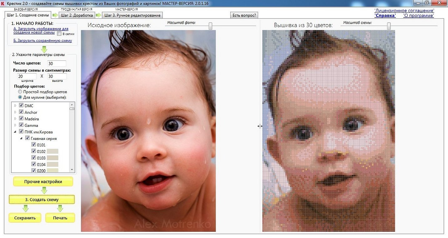Expand the DMC tree node
Viewport: 448px width, 238px height.
pyautogui.click(x=15, y=106)
